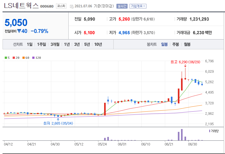This screenshot has width=225, height=154.
Task: Click the tall red candle at 05/24
Action: [x=105, y=109]
